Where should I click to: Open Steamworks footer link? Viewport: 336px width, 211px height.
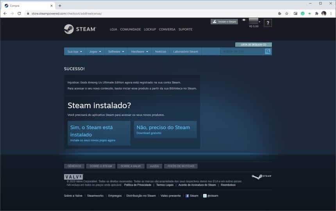(95, 195)
